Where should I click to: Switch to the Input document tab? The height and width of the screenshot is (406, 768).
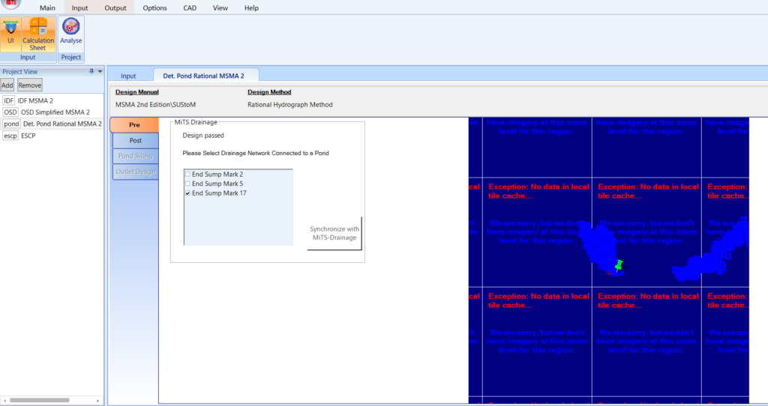point(128,76)
